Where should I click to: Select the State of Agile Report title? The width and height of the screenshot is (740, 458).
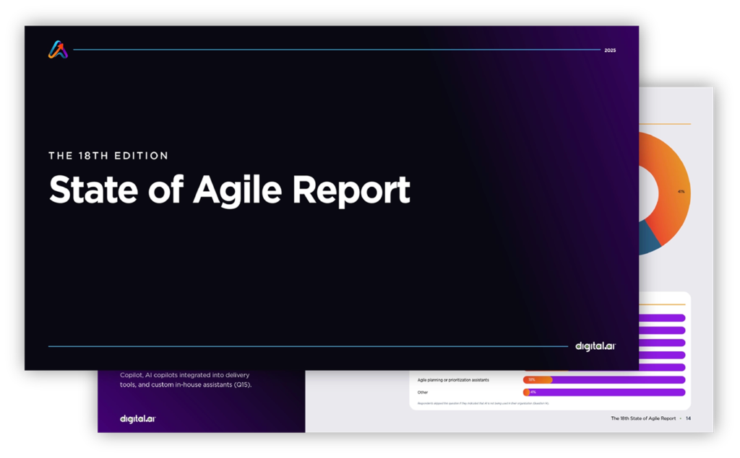[x=229, y=190]
